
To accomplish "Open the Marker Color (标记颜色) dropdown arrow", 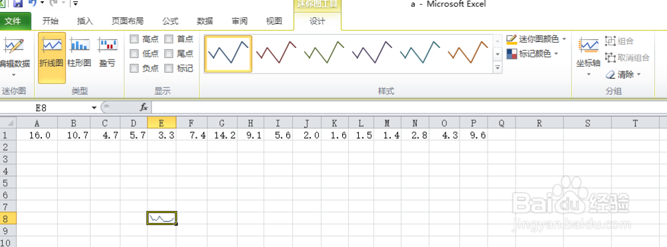I will click(x=556, y=53).
